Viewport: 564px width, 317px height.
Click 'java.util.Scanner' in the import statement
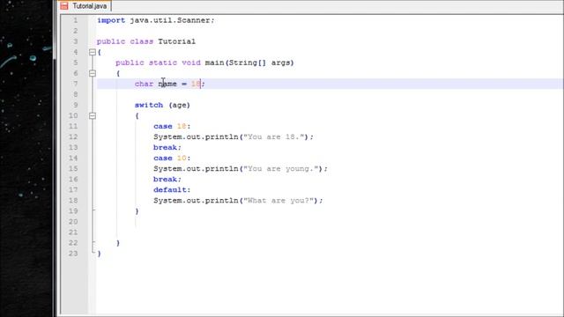point(170,20)
